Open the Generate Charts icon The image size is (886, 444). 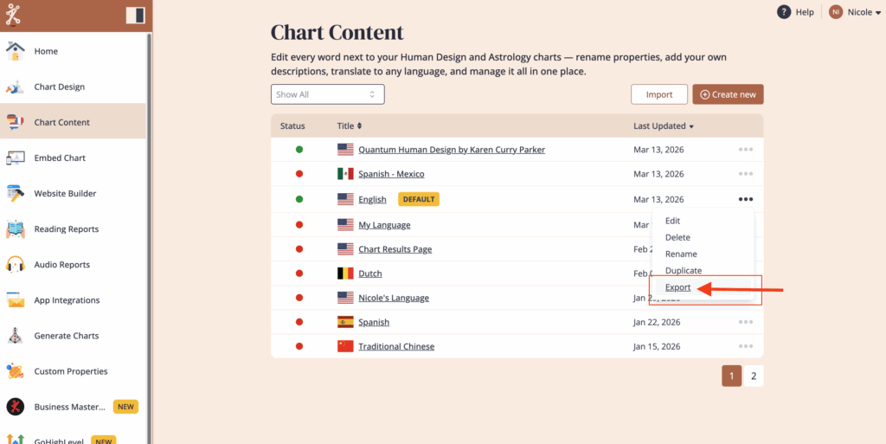tap(15, 336)
